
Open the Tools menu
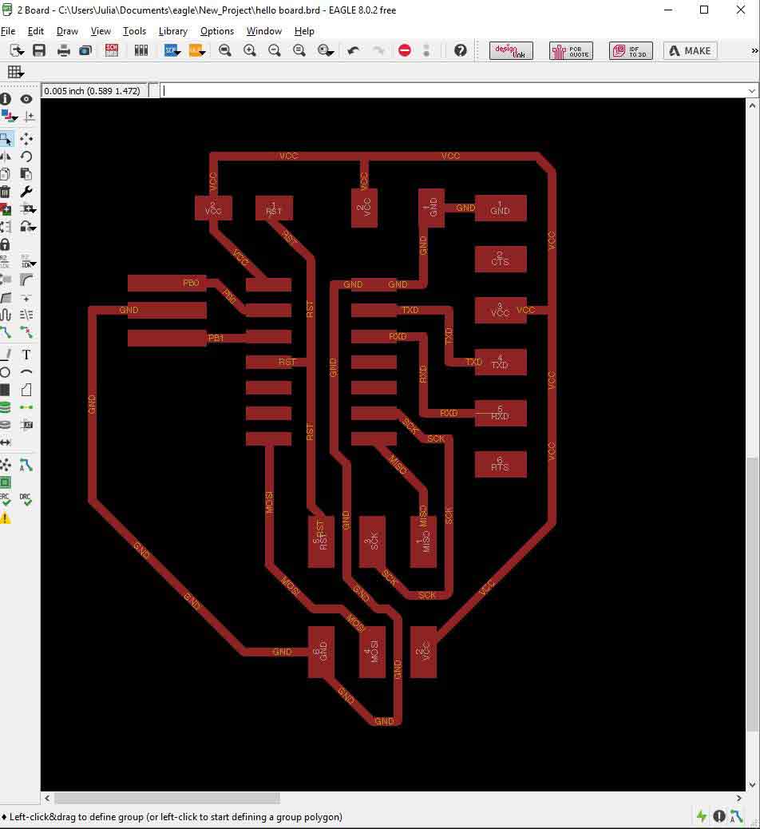pyautogui.click(x=134, y=31)
